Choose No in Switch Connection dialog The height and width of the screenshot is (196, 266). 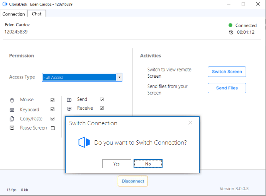coord(148,164)
